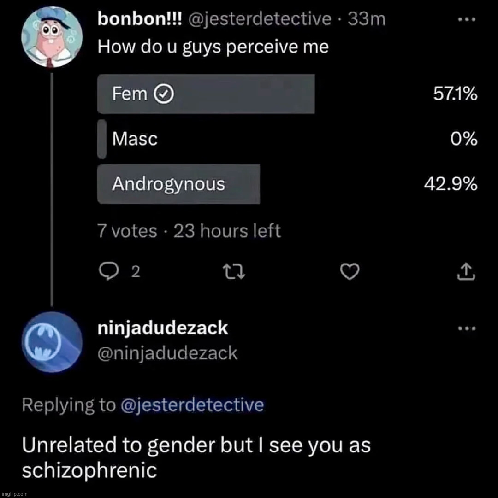Click the 33m timestamp on the tweet
The image size is (498, 498).
[367, 18]
